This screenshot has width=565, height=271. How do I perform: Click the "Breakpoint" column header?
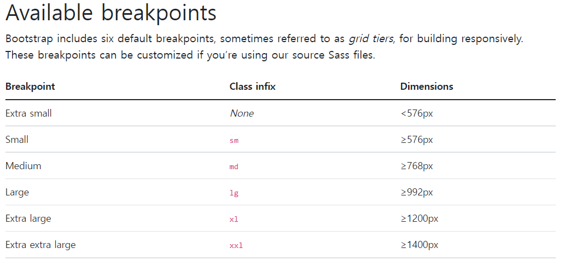click(x=30, y=87)
